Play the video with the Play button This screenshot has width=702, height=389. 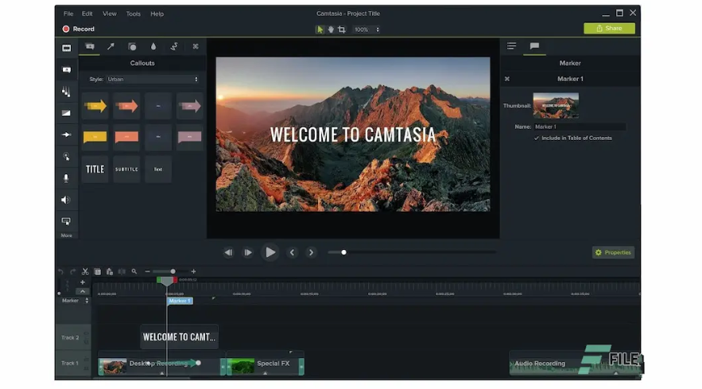click(270, 252)
